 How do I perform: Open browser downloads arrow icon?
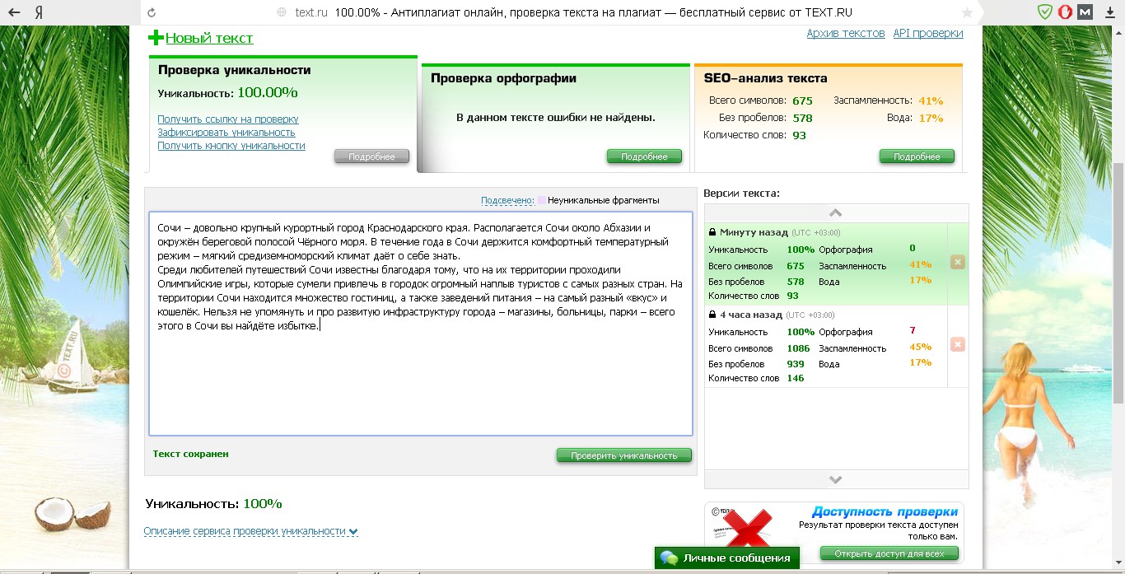(x=1109, y=12)
